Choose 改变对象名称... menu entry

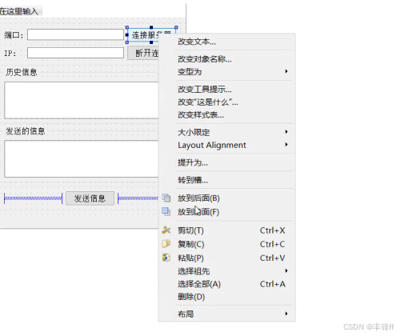coord(227,59)
